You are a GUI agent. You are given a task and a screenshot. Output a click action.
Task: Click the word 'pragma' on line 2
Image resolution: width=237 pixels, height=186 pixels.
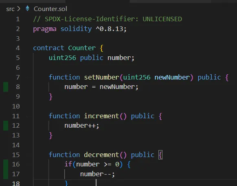(x=45, y=29)
